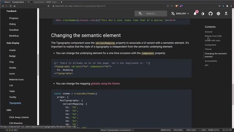Switch to workspace 2 in status bar

tap(10, 130)
